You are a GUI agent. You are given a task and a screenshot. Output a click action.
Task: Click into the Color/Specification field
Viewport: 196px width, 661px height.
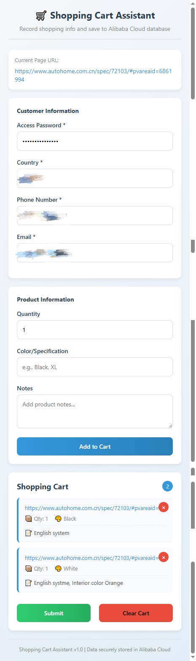point(95,367)
